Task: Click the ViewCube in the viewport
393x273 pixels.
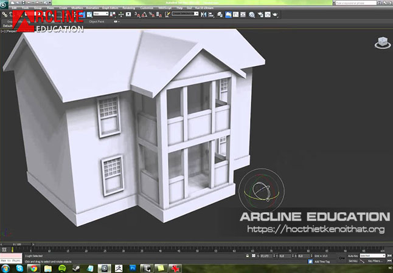Action: tap(382, 42)
